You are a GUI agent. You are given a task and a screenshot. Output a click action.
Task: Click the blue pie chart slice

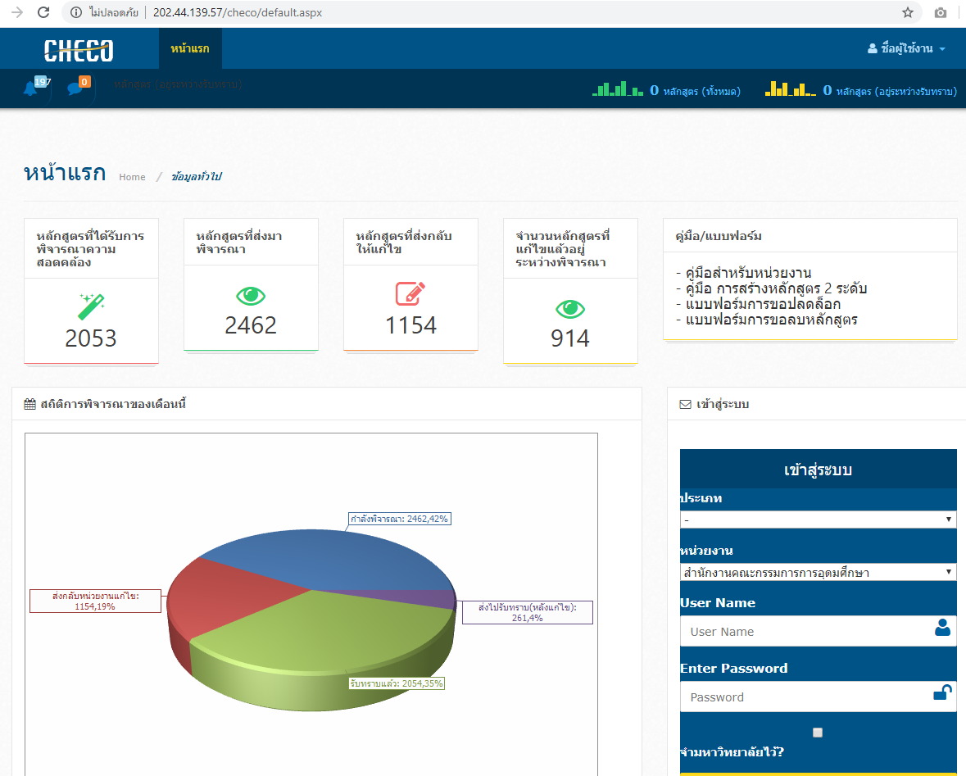[x=311, y=557]
